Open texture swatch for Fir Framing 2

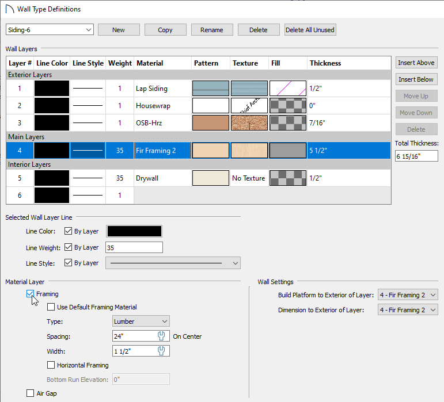(x=249, y=151)
